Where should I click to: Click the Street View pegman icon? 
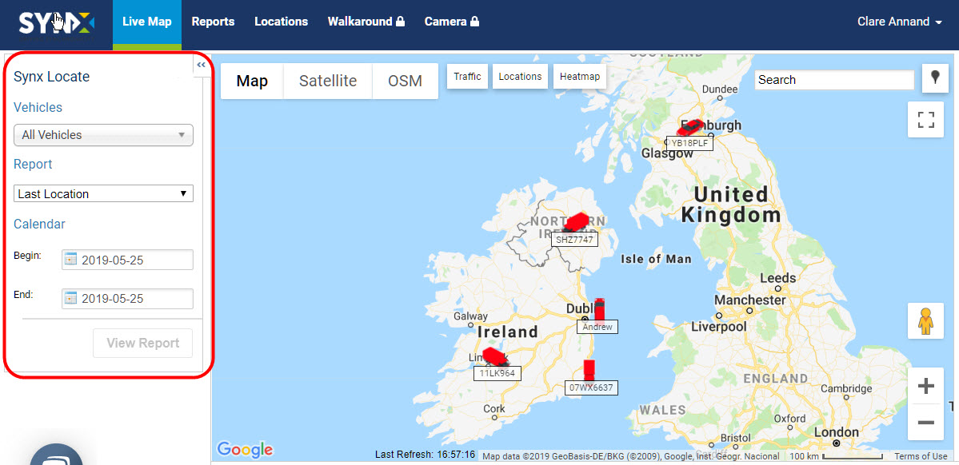tap(925, 321)
